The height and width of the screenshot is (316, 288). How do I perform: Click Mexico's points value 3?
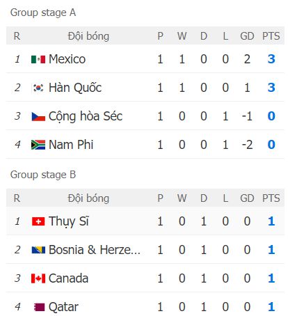click(271, 59)
